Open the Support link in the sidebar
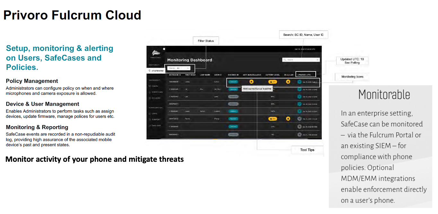Image resolution: width=438 pixels, height=214 pixels. [156, 119]
